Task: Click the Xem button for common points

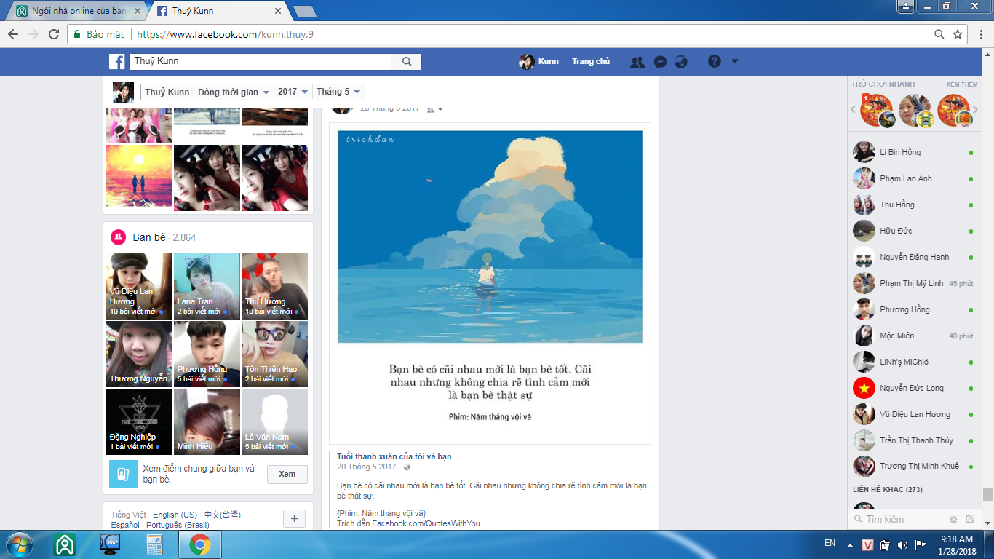Action: [287, 474]
